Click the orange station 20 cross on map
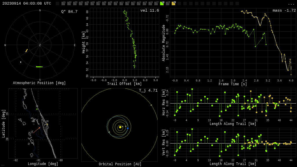 [47, 124]
